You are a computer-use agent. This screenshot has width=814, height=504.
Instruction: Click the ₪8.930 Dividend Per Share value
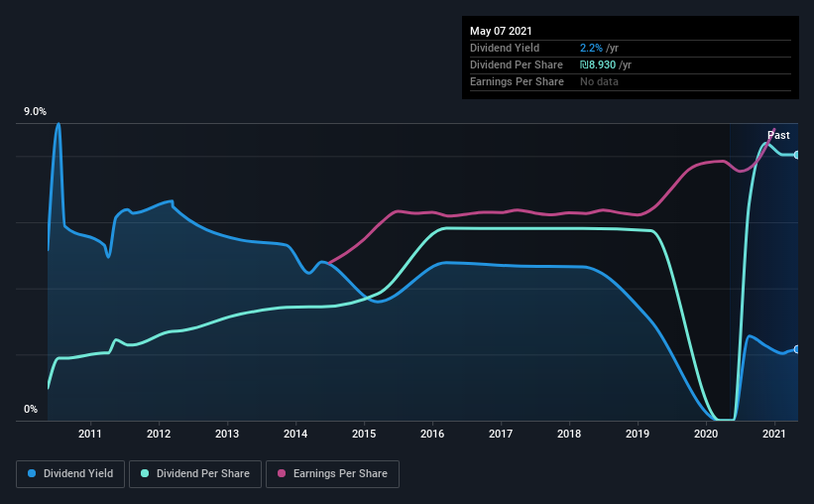click(x=598, y=64)
